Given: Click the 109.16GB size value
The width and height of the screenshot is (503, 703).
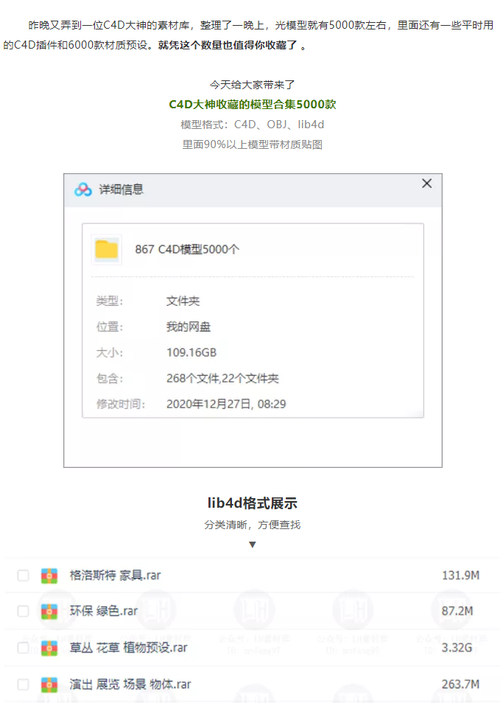Looking at the screenshot, I should [x=191, y=353].
